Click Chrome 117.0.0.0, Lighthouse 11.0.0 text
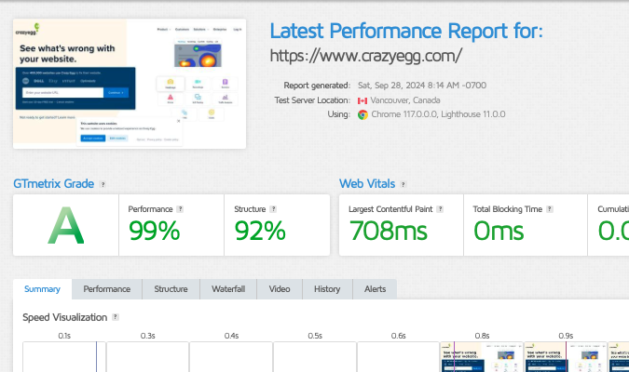This screenshot has width=629, height=372. pyautogui.click(x=438, y=114)
